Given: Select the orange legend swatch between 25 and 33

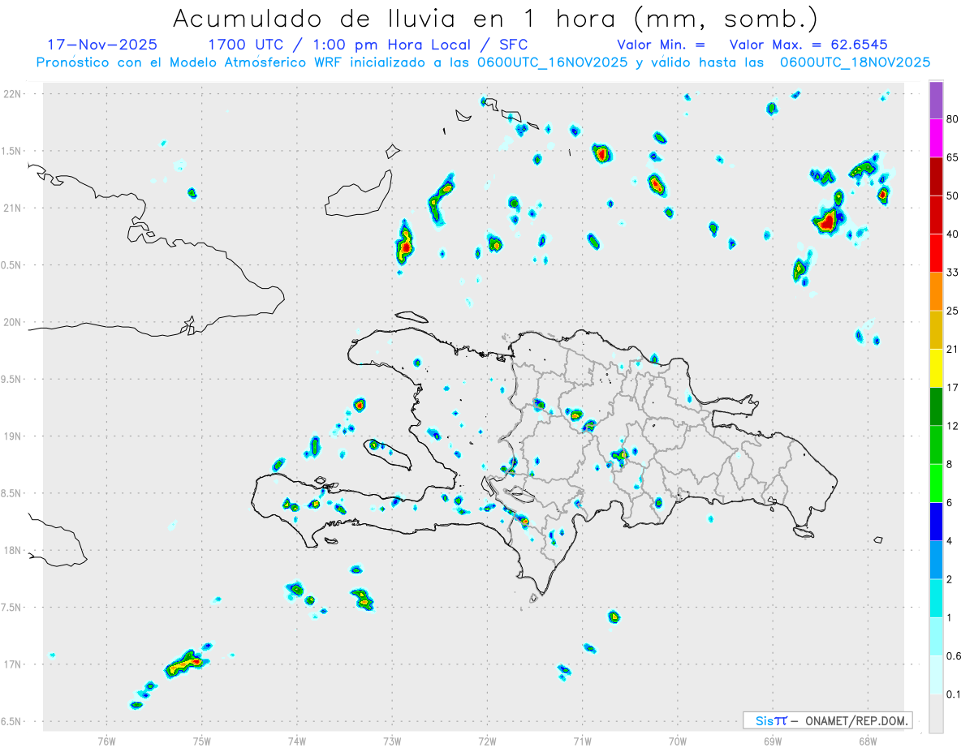Looking at the screenshot, I should [x=936, y=291].
